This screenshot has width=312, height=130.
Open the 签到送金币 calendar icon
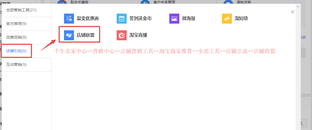(x=122, y=19)
